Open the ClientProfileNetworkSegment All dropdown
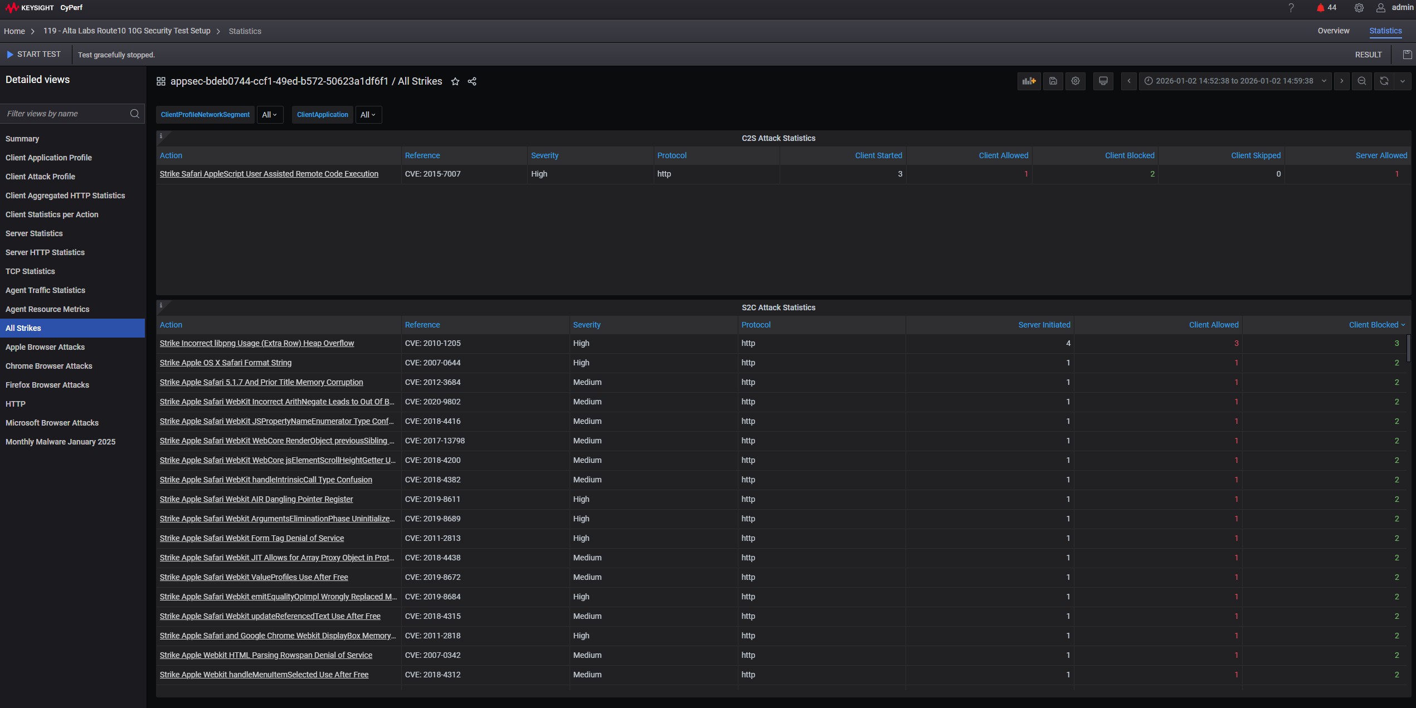The height and width of the screenshot is (708, 1416). pyautogui.click(x=270, y=115)
